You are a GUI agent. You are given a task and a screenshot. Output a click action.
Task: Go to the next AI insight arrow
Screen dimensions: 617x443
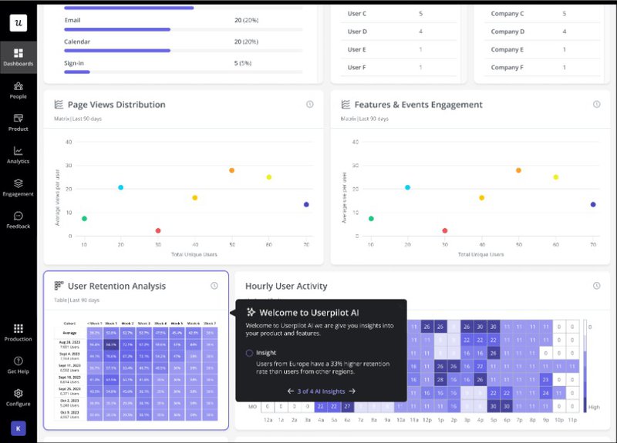352,391
